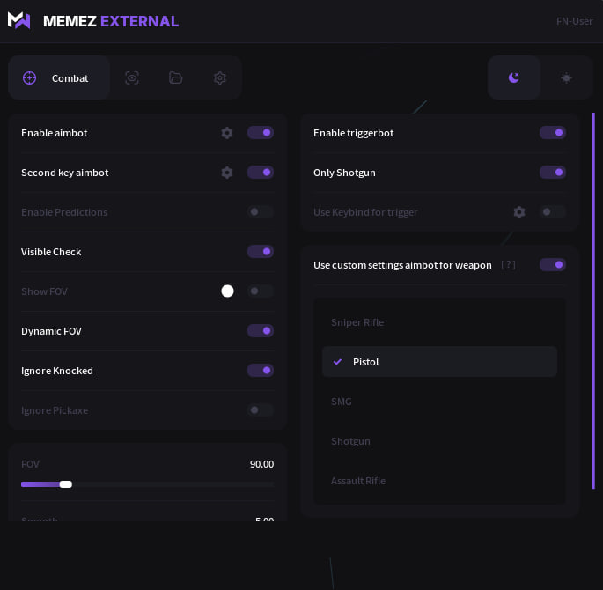This screenshot has width=603, height=590.
Task: Open the visuals tab with eye-scan icon
Action: [x=132, y=77]
